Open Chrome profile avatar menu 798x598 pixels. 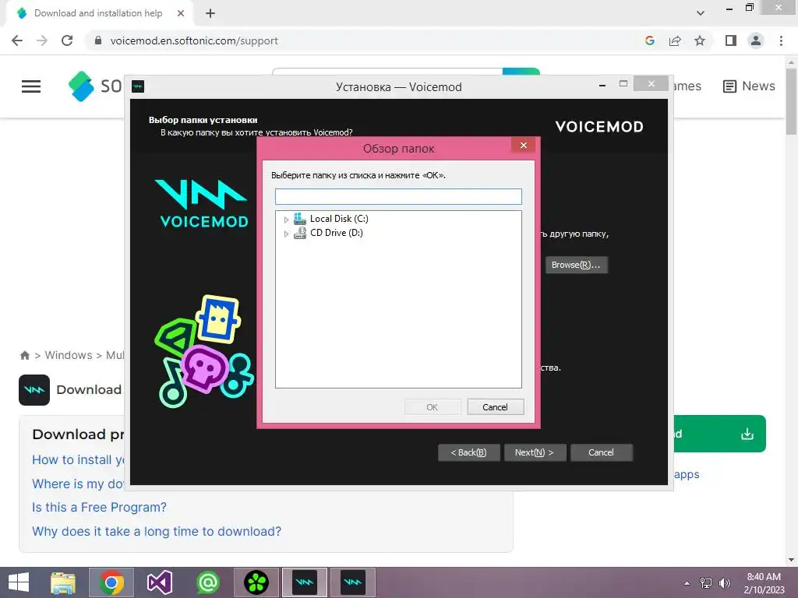click(756, 40)
